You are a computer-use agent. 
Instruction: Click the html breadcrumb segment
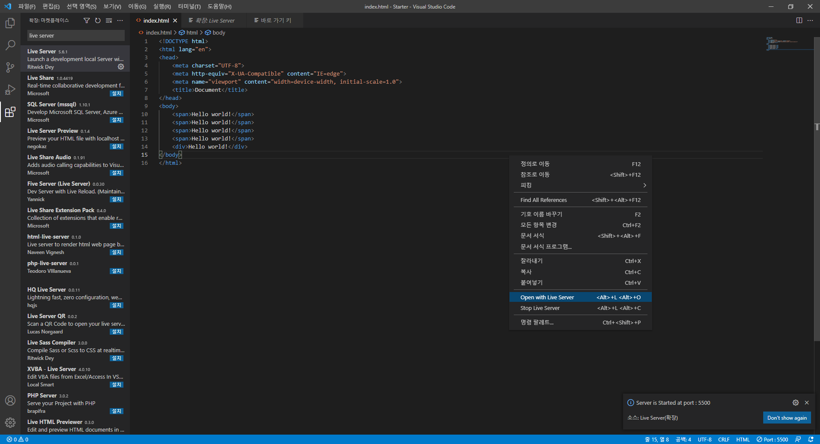pos(188,32)
